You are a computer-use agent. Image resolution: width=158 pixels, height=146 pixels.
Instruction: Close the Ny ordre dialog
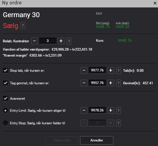(155, 3)
